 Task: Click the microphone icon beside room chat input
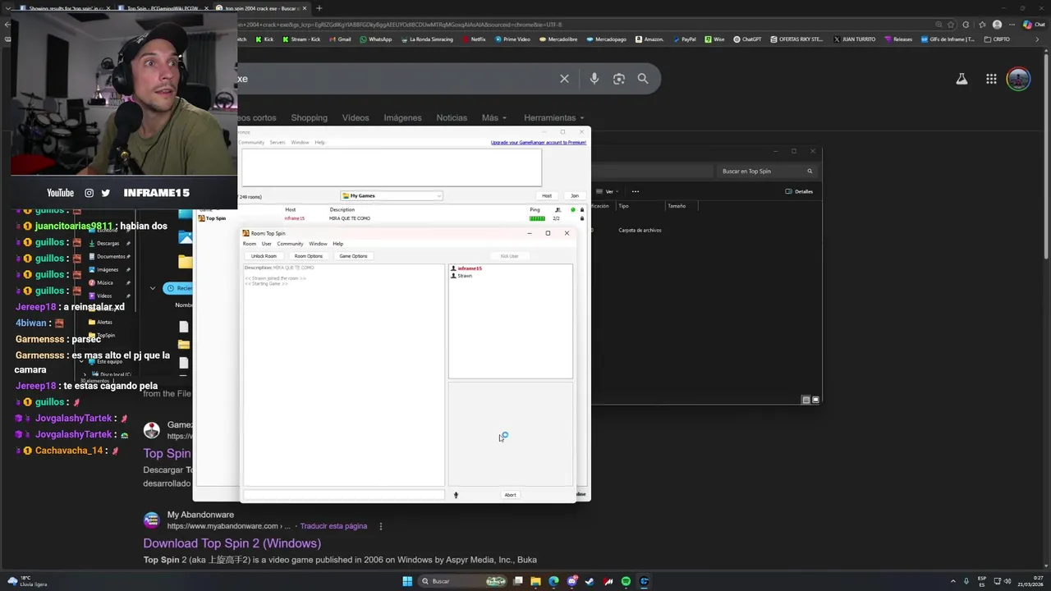pos(456,495)
